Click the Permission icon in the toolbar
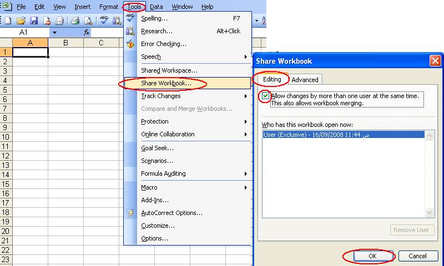This screenshot has width=444, height=266. point(47,21)
